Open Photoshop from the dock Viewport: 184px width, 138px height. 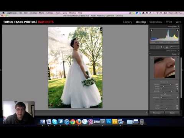pyautogui.click(x=109, y=122)
